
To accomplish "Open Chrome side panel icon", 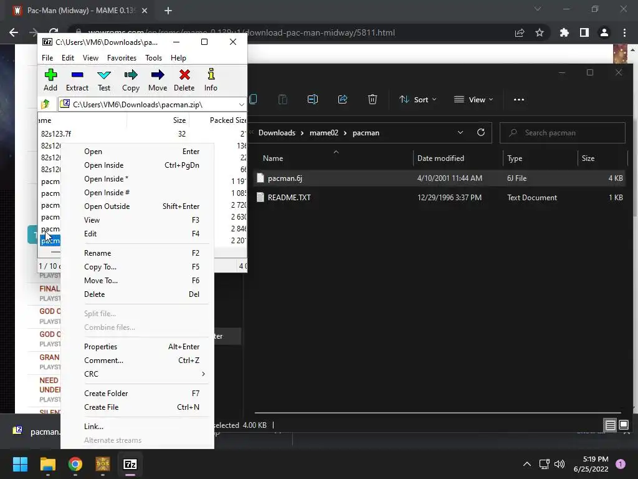I will click(584, 32).
